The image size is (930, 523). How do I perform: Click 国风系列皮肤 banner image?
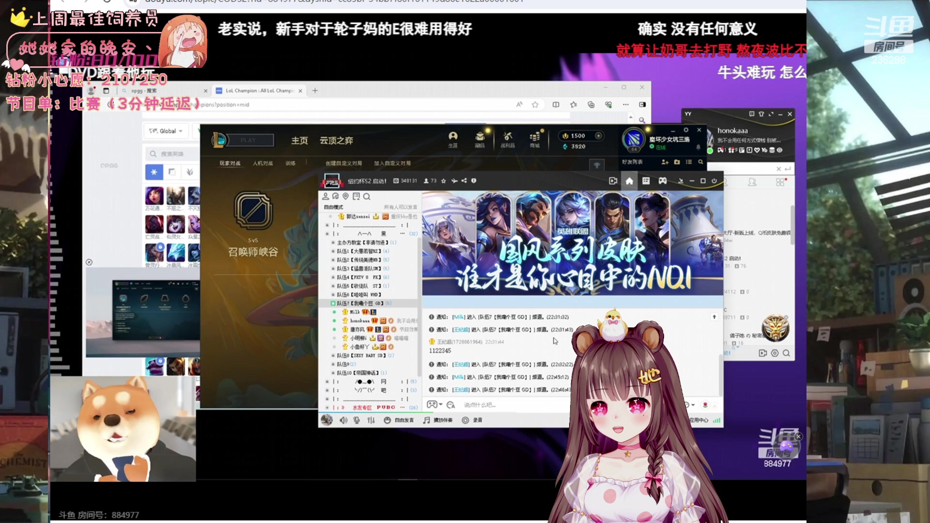tap(573, 243)
